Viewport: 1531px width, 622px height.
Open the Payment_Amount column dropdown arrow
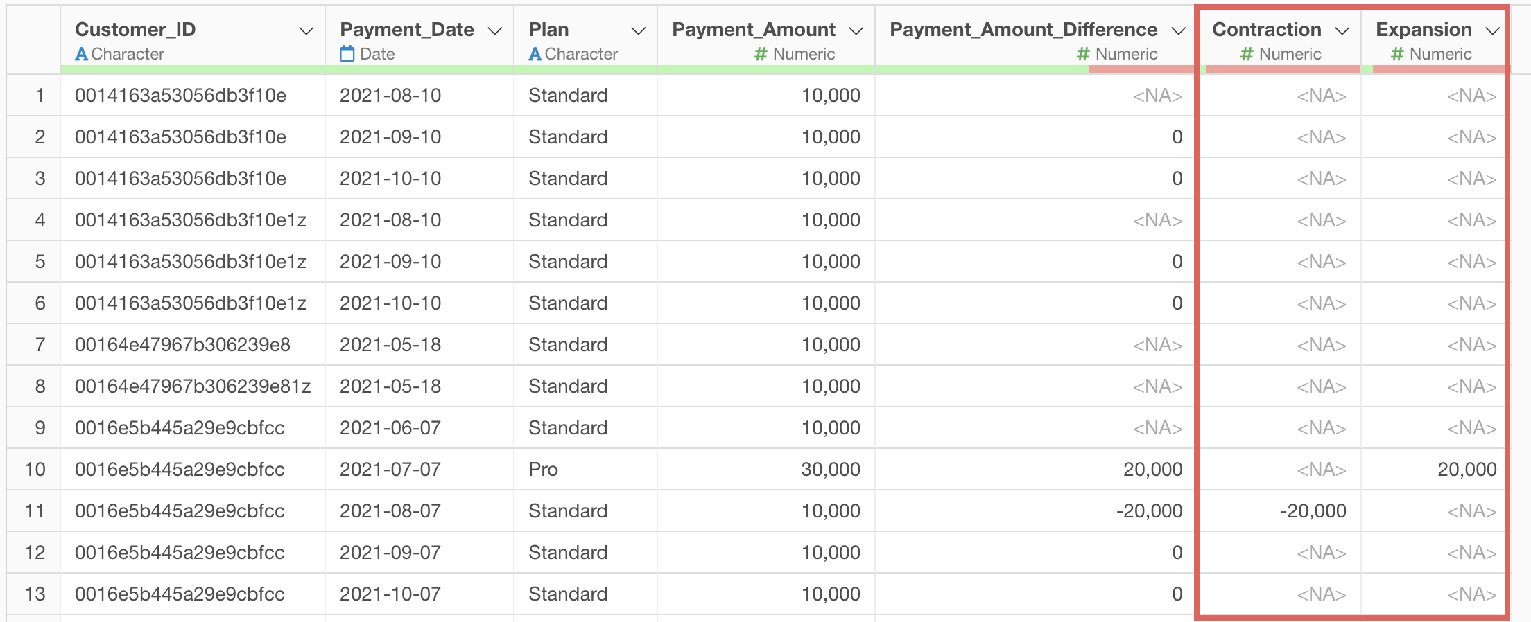(x=856, y=31)
